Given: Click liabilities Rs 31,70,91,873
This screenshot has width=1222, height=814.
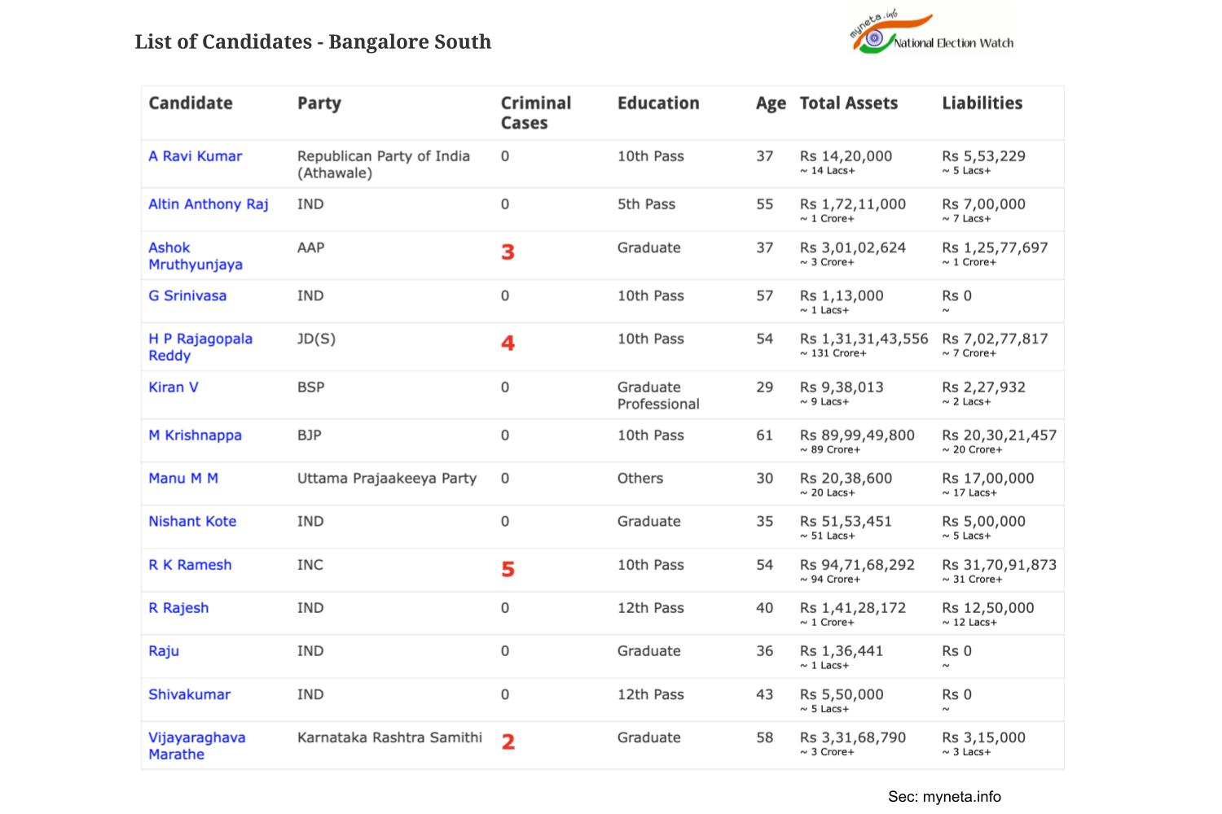Looking at the screenshot, I should [x=1000, y=565].
